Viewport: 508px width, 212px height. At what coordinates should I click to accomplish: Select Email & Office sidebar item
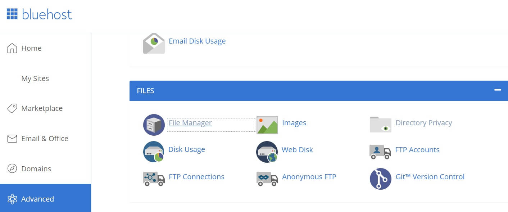coord(45,139)
